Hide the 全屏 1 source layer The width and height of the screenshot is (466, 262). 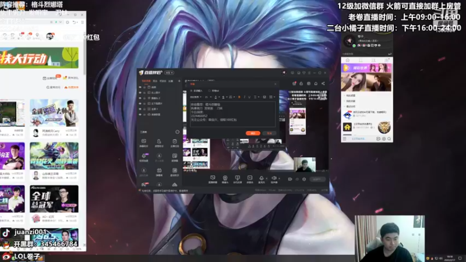click(140, 109)
